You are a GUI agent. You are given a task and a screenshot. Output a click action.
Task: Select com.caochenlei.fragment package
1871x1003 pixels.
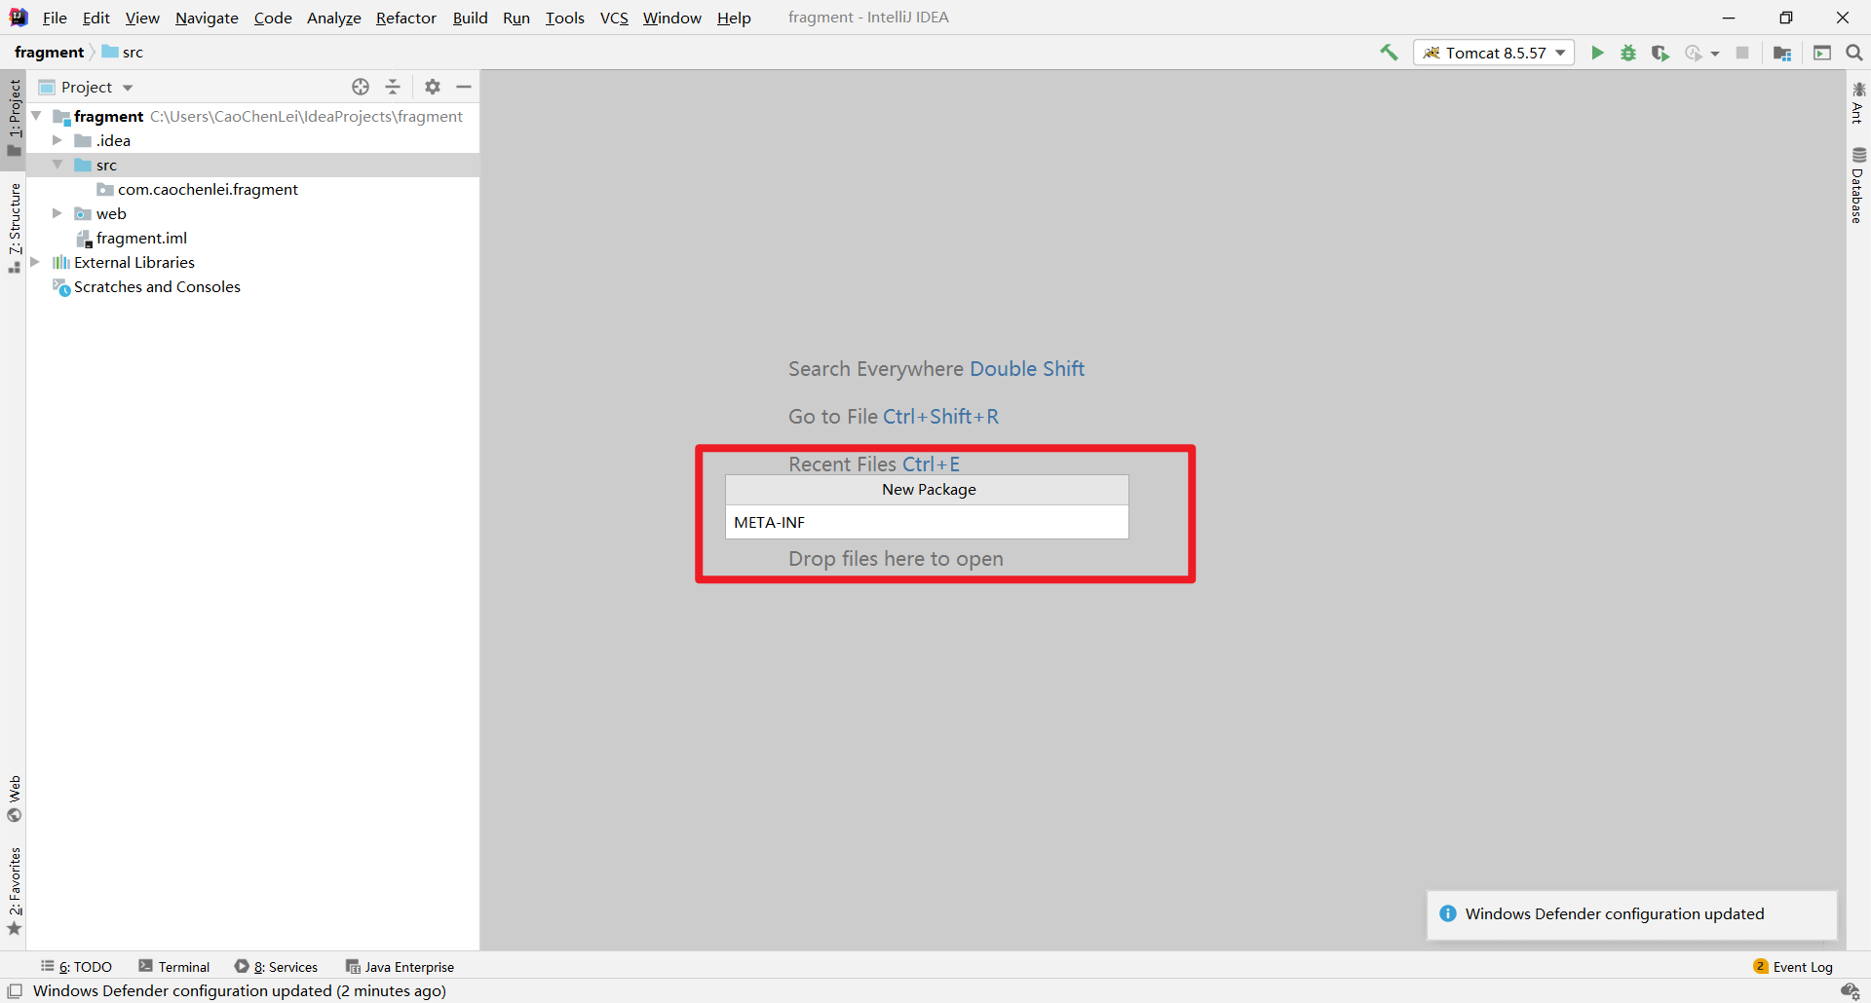coord(207,189)
